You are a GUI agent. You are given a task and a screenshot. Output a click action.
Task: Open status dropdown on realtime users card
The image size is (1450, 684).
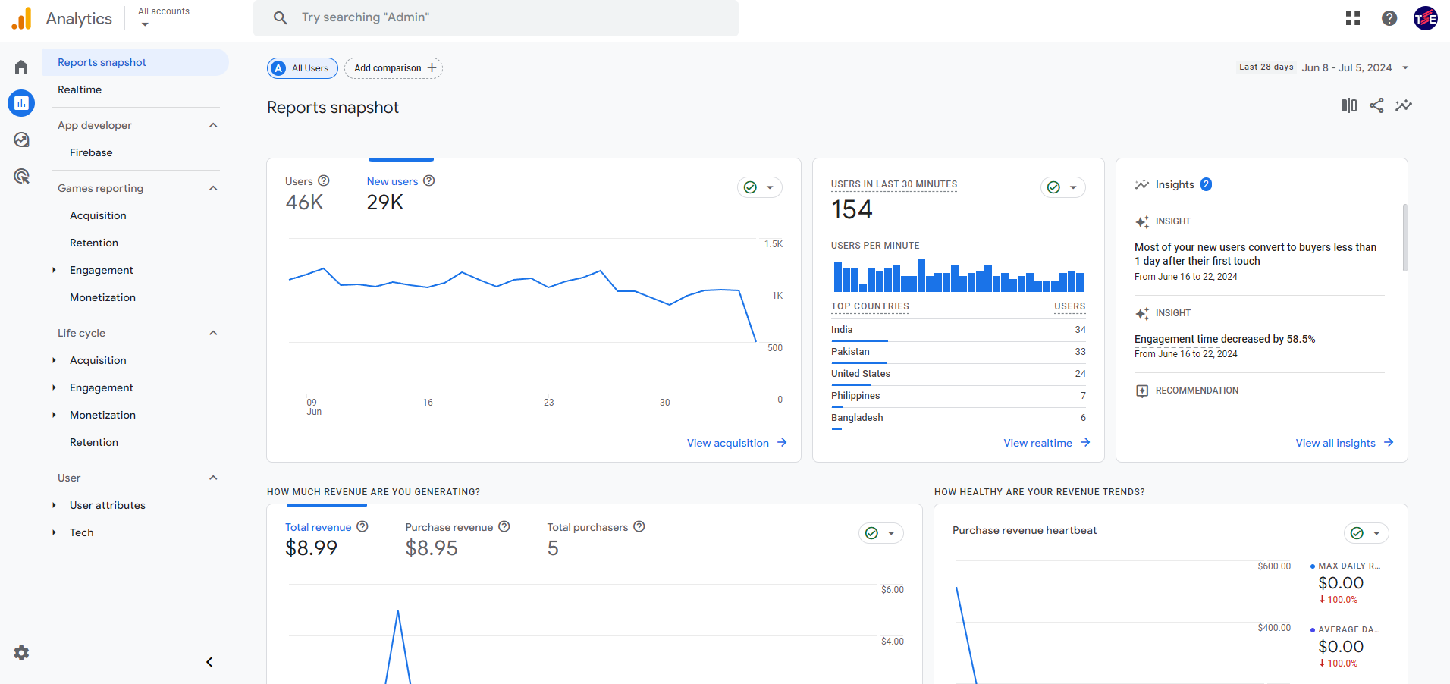(x=1063, y=187)
